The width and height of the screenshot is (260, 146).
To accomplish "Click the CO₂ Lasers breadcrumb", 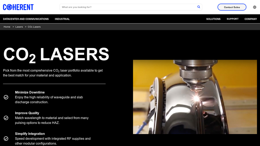I will 34,27.
